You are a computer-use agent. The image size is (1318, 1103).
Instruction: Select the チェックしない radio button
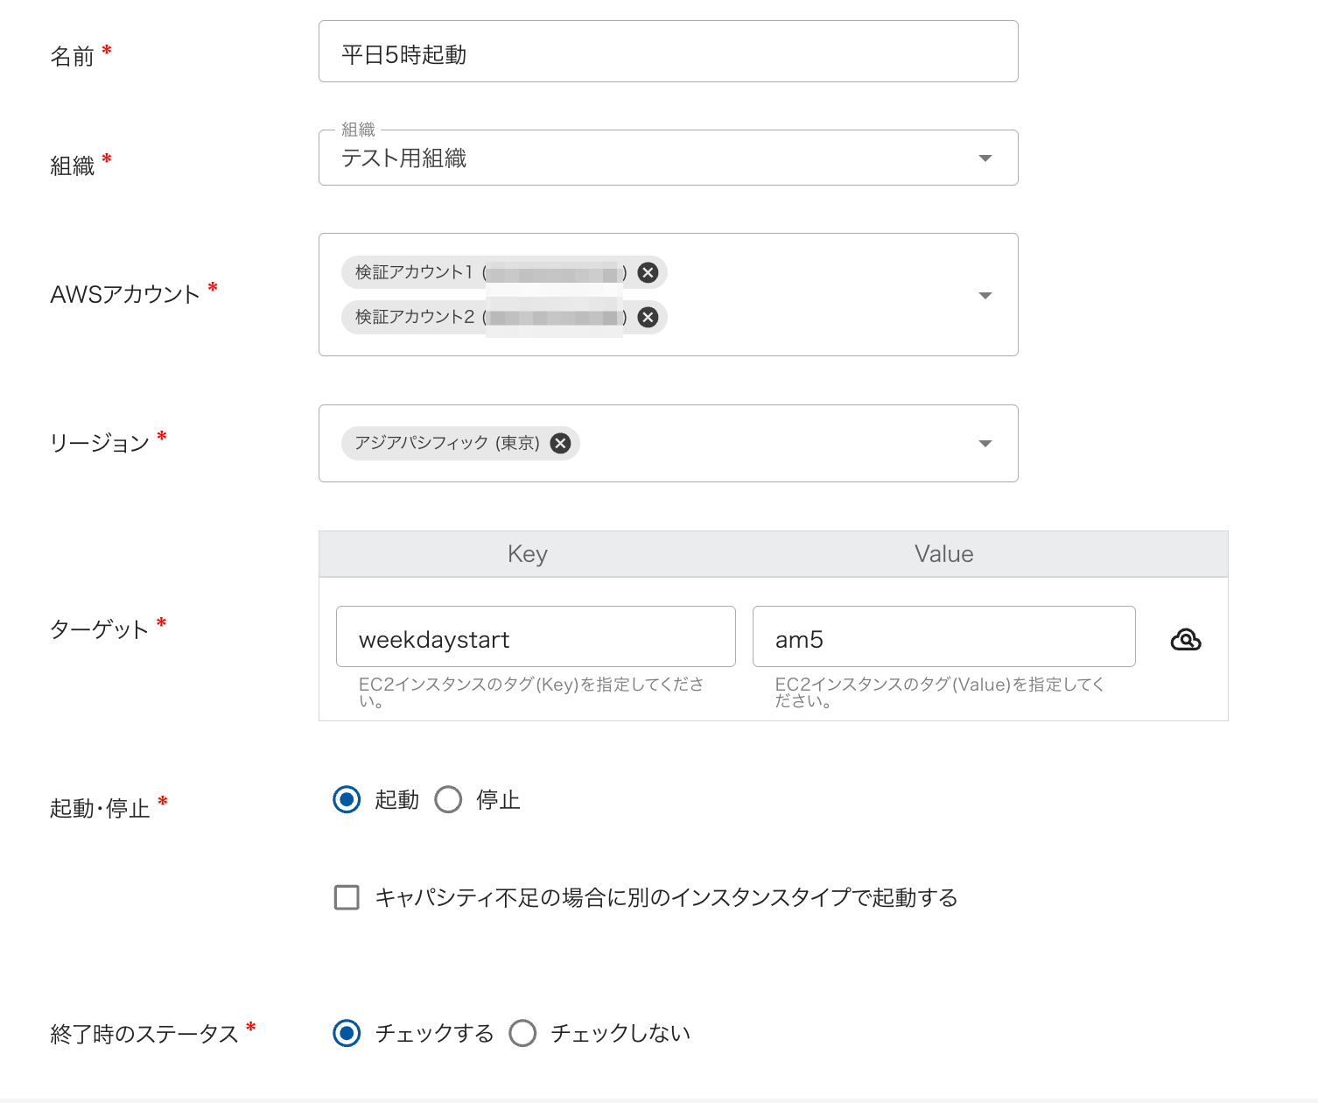pyautogui.click(x=522, y=1033)
